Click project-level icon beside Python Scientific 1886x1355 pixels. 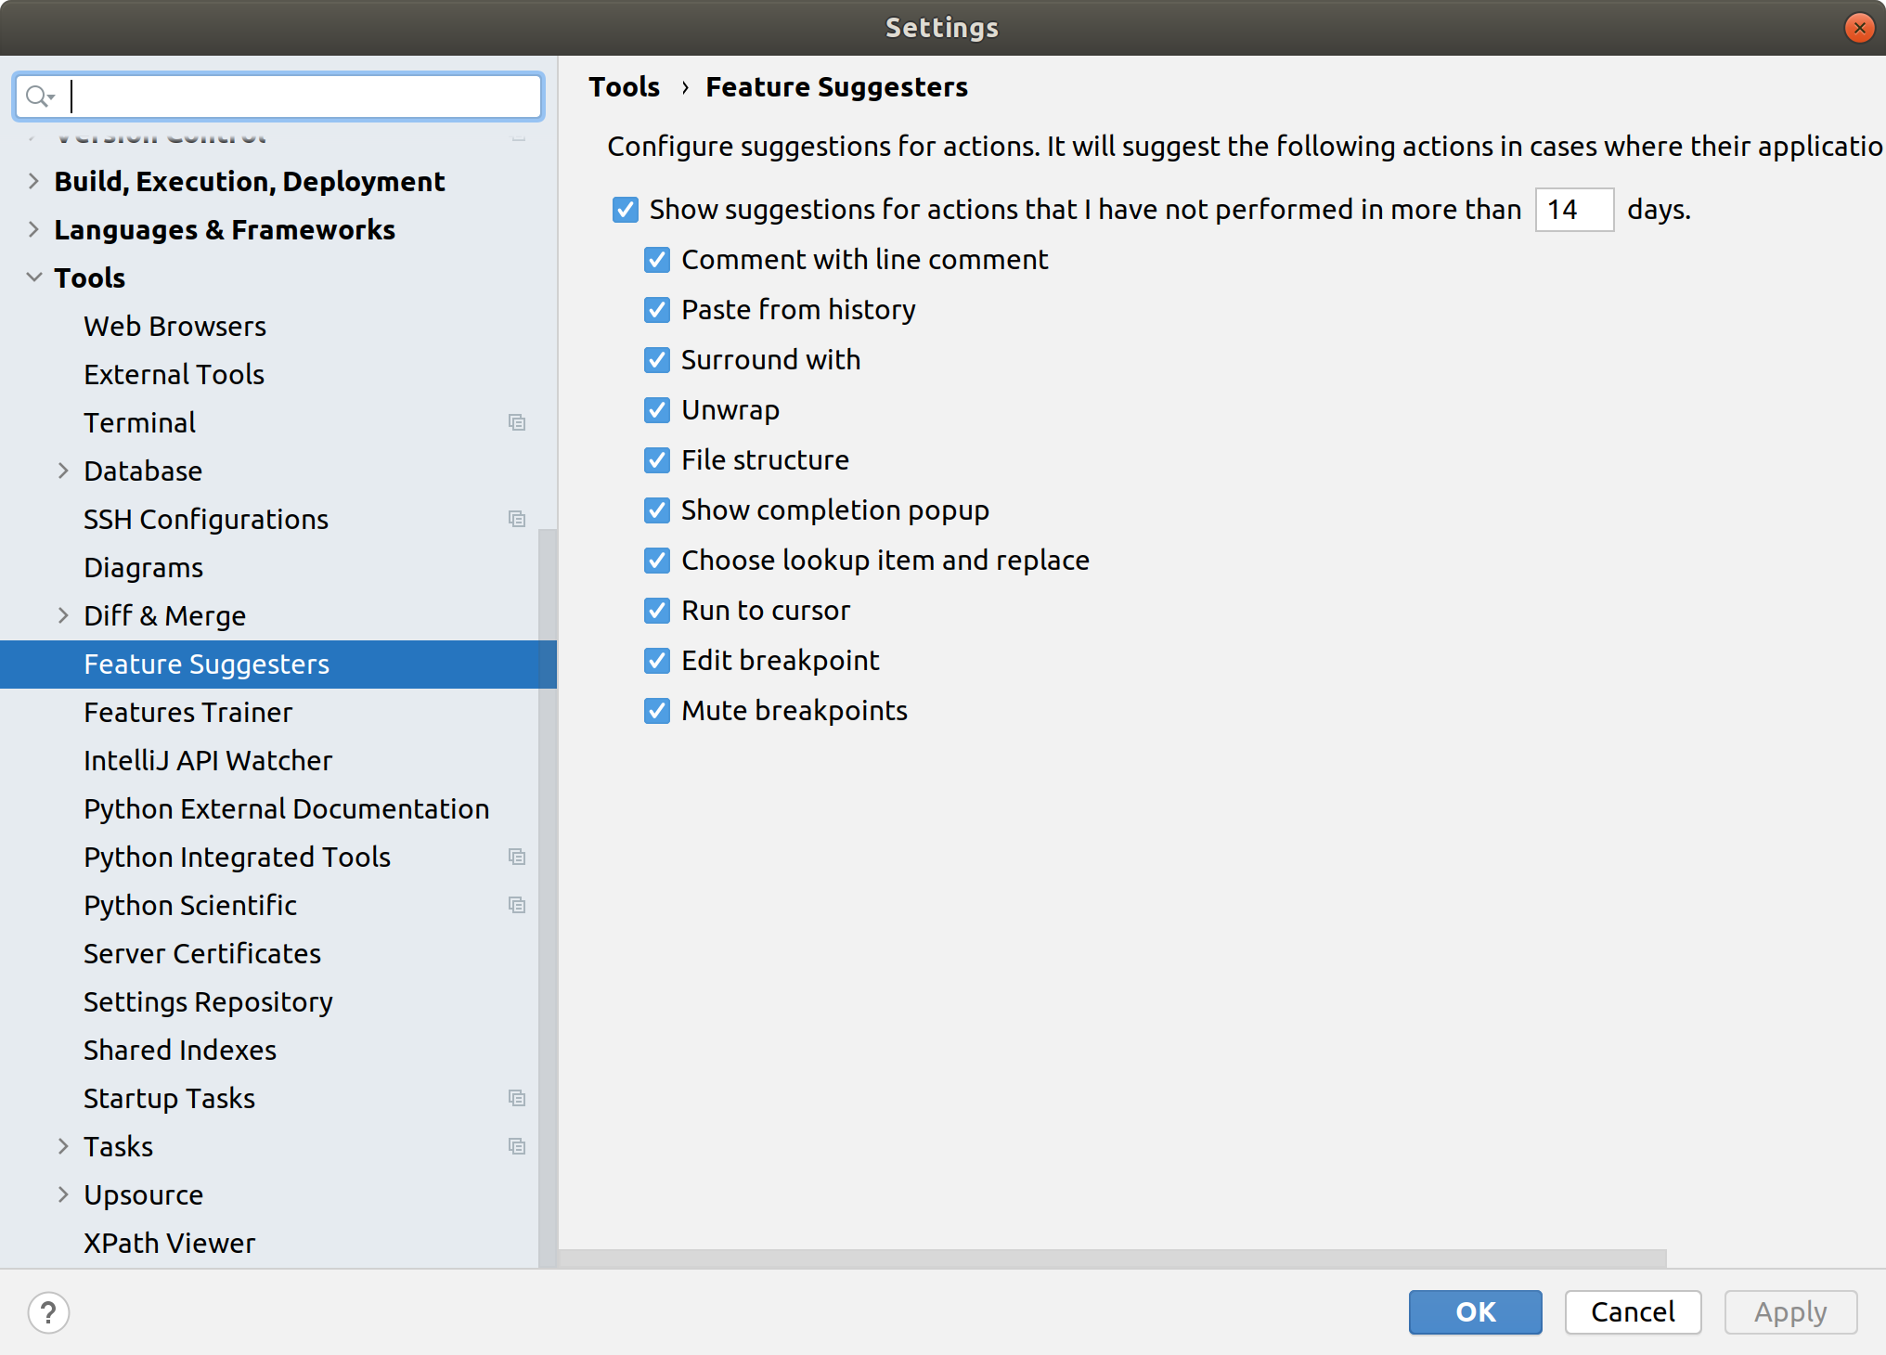pyautogui.click(x=517, y=906)
